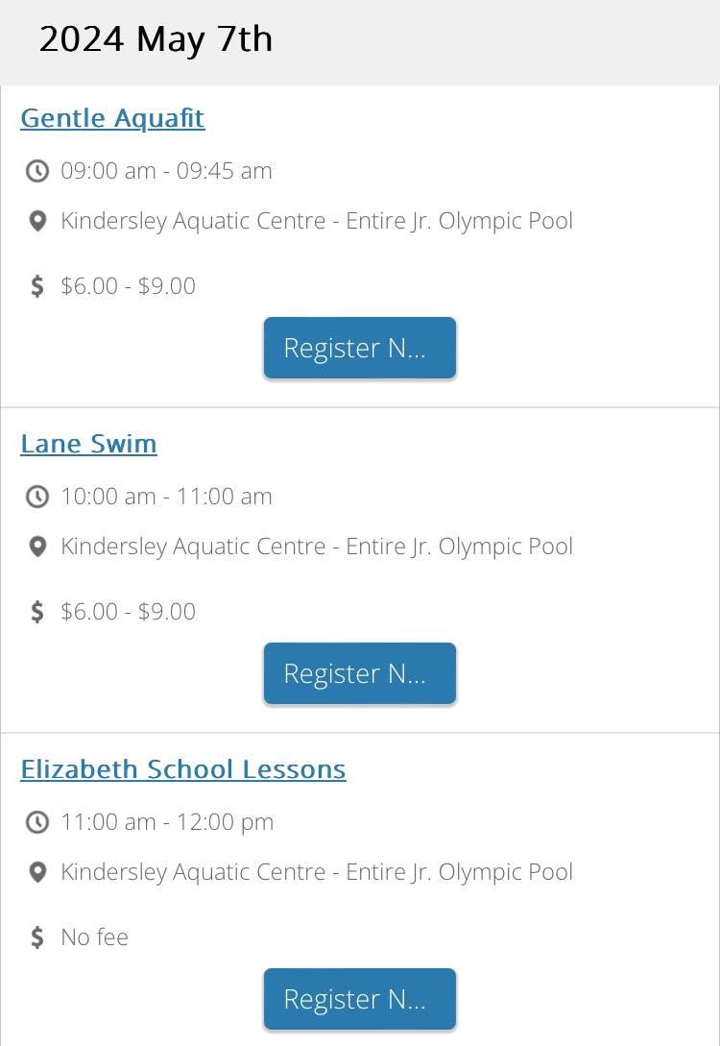Click the location pin under Gentle Aquafit
The width and height of the screenshot is (720, 1046).
click(38, 221)
